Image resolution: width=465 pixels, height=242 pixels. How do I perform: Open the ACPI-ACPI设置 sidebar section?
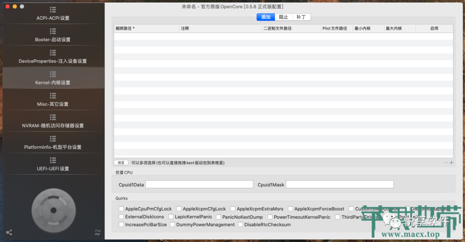tap(53, 14)
